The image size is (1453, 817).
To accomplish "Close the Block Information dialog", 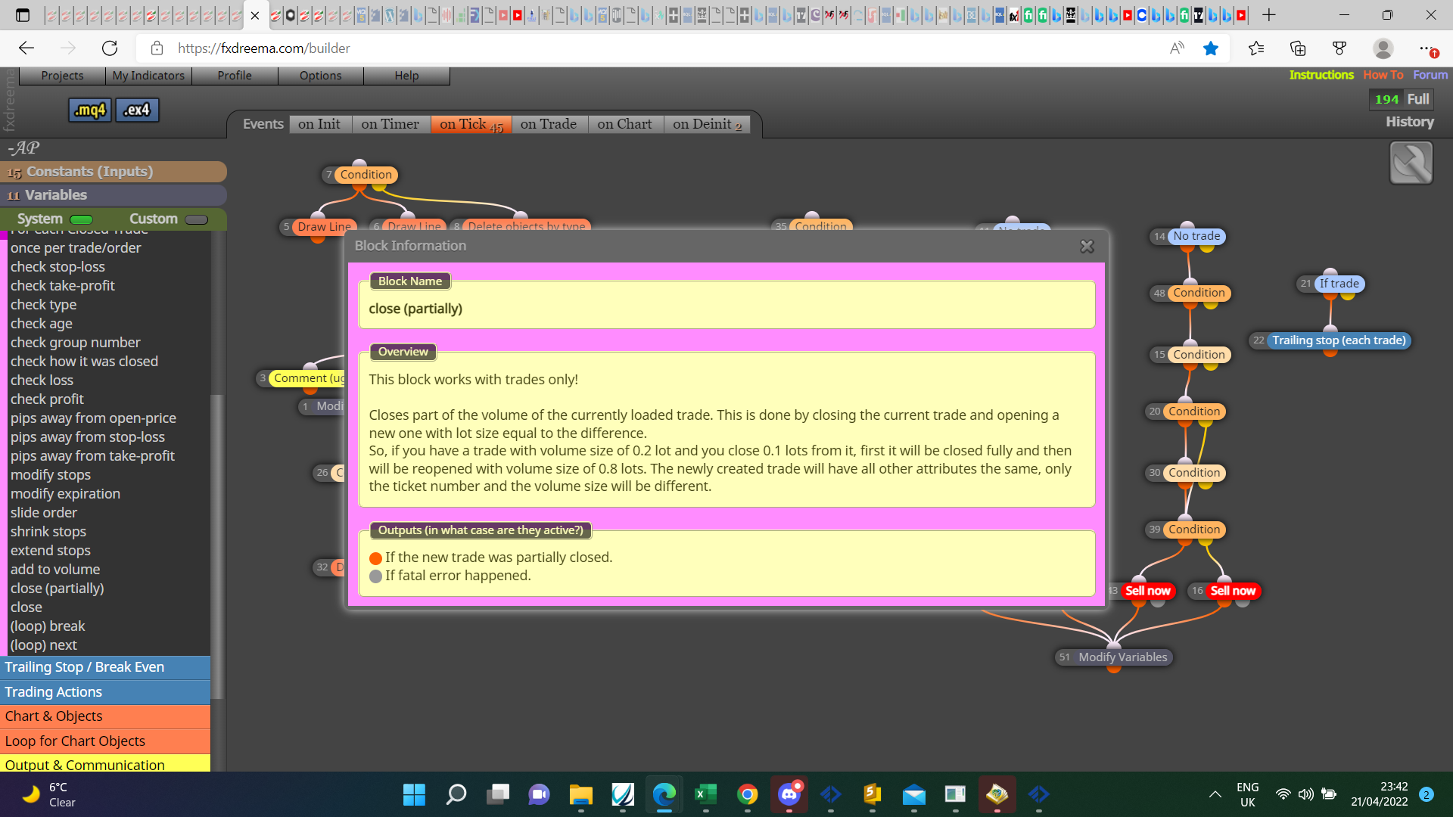I will 1087,247.
